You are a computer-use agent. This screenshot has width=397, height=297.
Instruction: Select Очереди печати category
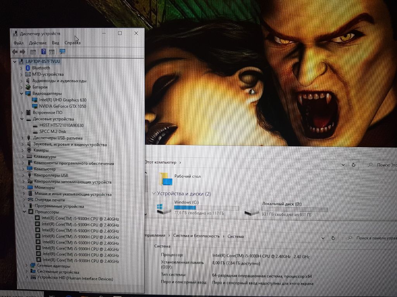[50, 200]
